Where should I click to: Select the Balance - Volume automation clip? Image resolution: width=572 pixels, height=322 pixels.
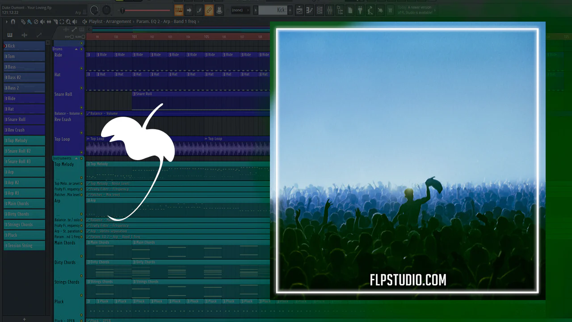point(178,114)
